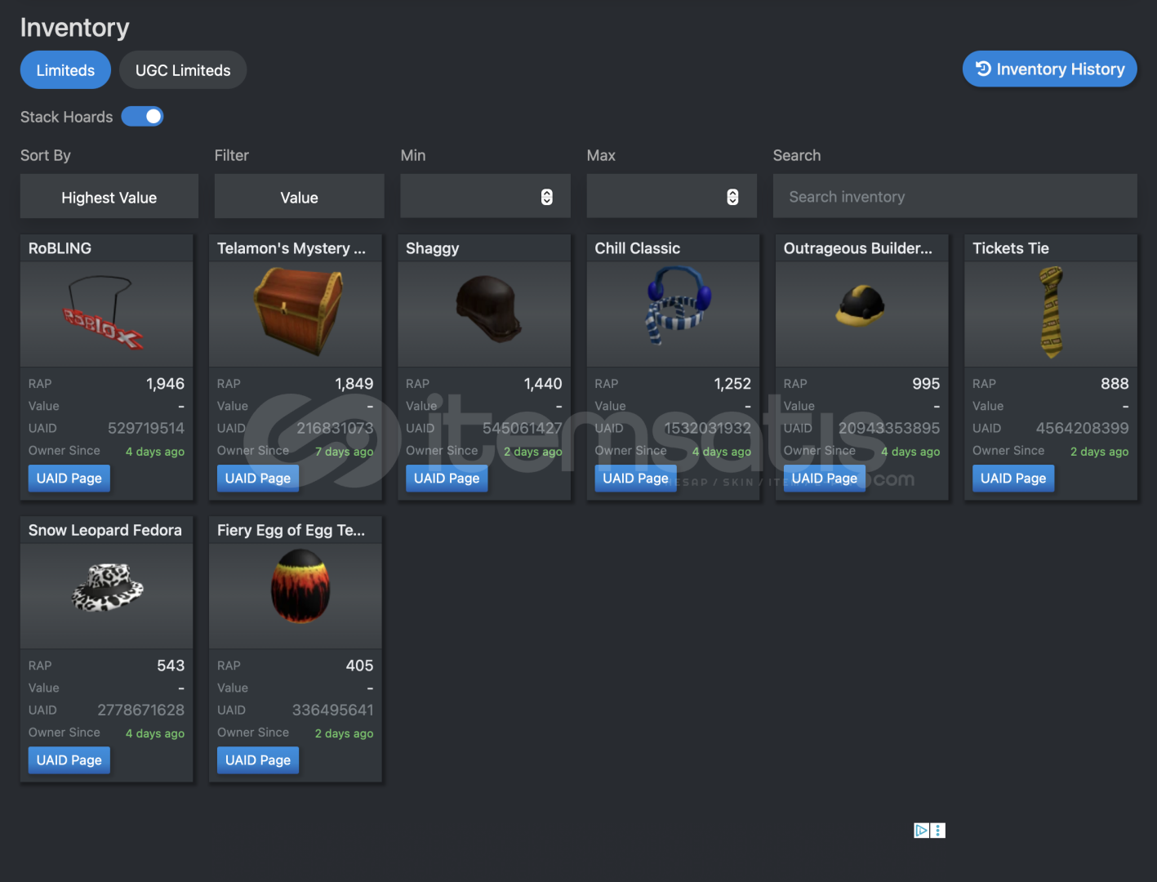The image size is (1157, 882).
Task: Click the Shaggy RAP value 1,440
Action: (x=543, y=384)
